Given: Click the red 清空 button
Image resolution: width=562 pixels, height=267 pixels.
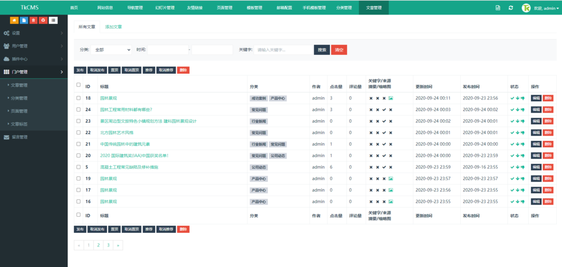Looking at the screenshot, I should [339, 50].
